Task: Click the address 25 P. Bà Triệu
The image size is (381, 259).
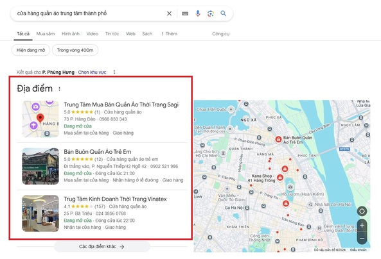Action: [78, 213]
